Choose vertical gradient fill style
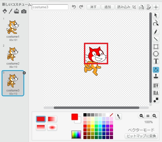The image size is (162, 142). (41, 127)
